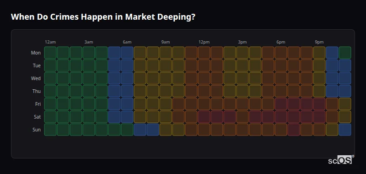Screen dimensions: 366x174
Task: Select the Tuesday 5am blue cell
Action: (114, 65)
